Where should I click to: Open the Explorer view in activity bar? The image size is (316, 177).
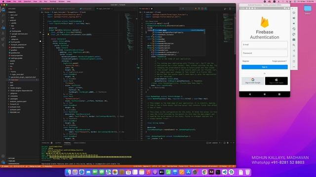click(3, 9)
